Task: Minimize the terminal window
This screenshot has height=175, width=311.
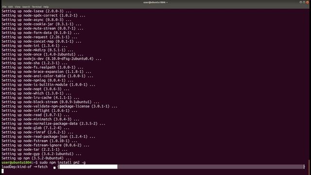Action: coord(301,2)
